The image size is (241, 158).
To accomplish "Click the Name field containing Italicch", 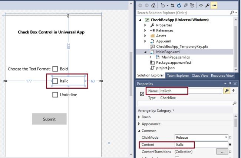I will tap(190, 91).
